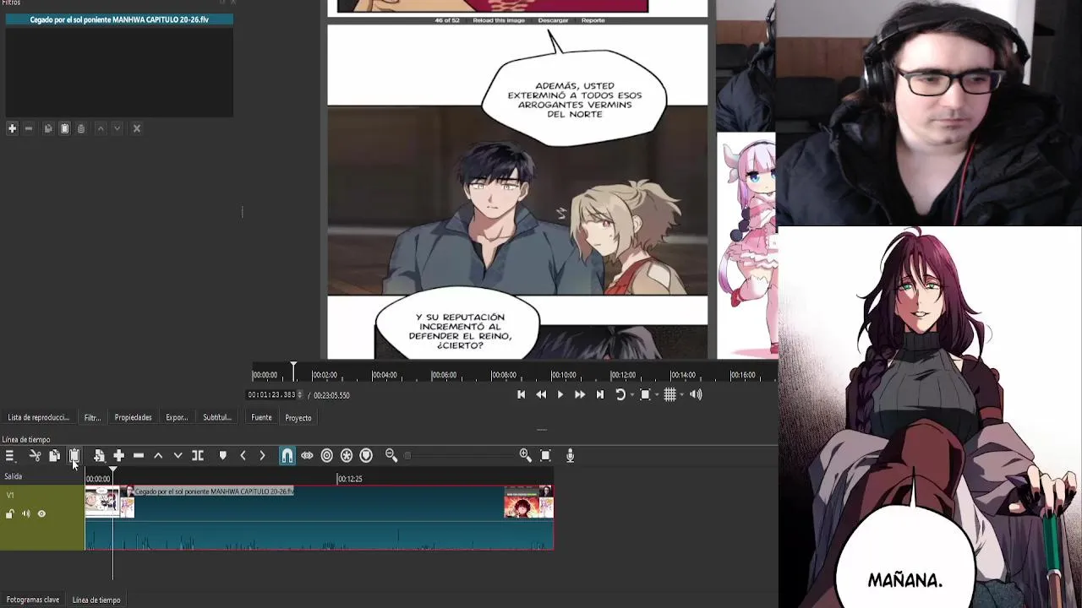Image resolution: width=1082 pixels, height=608 pixels.
Task: Open Lista de reproducción tab
Action: tap(39, 417)
